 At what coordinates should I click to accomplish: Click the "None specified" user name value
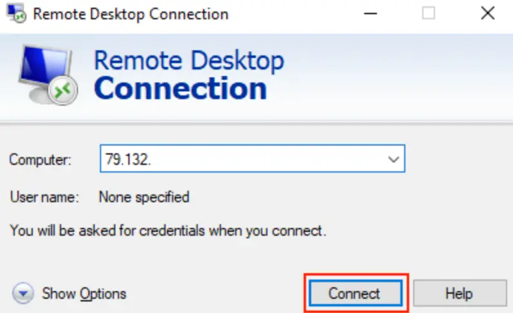click(x=144, y=197)
